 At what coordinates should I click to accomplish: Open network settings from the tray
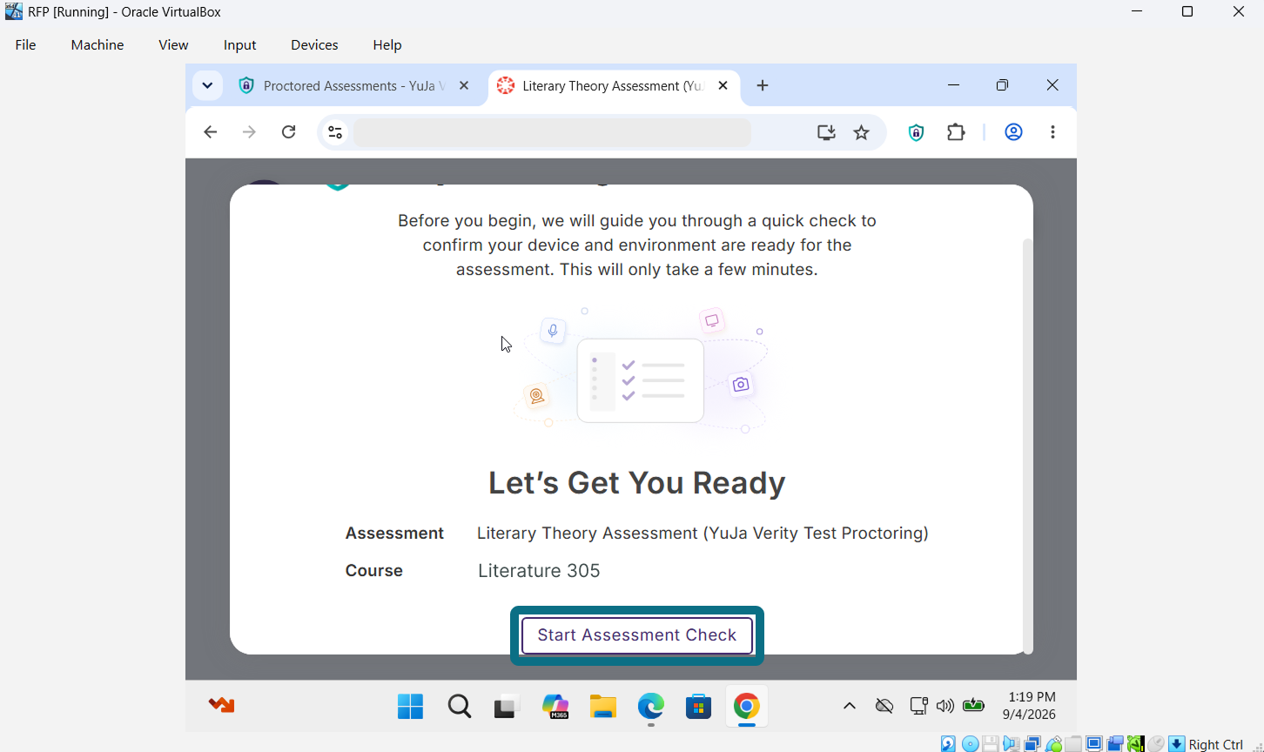[918, 706]
